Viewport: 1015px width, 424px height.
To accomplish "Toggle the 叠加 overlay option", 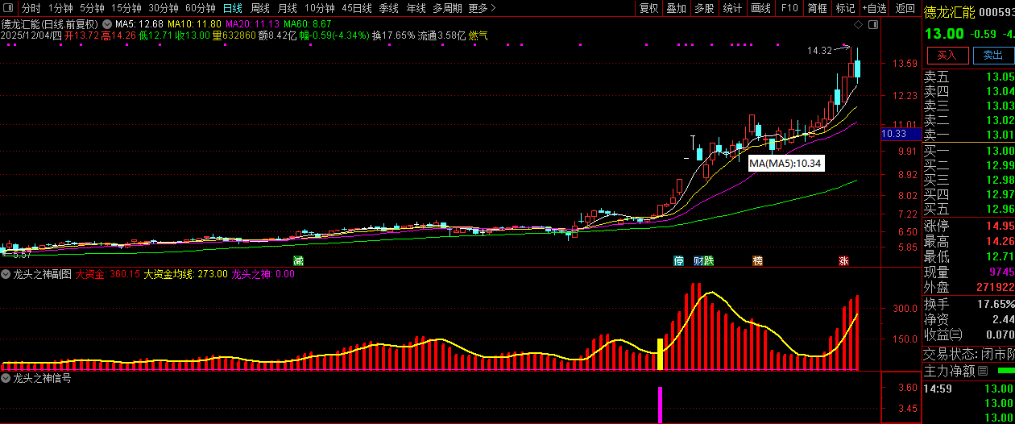I will click(x=676, y=8).
